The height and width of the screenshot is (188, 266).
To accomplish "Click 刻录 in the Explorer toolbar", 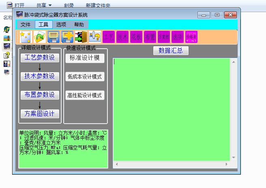I will click(x=69, y=5).
